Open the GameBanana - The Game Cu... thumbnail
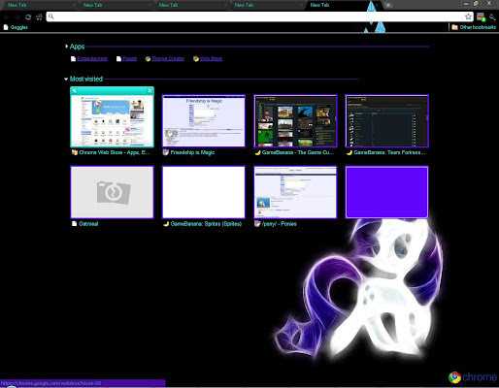 coord(295,121)
